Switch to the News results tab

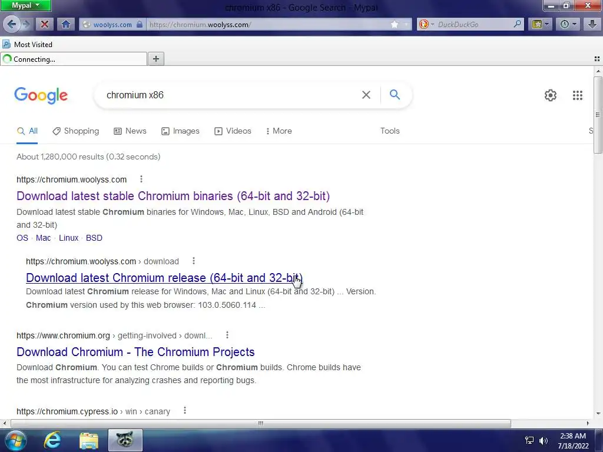(x=130, y=131)
